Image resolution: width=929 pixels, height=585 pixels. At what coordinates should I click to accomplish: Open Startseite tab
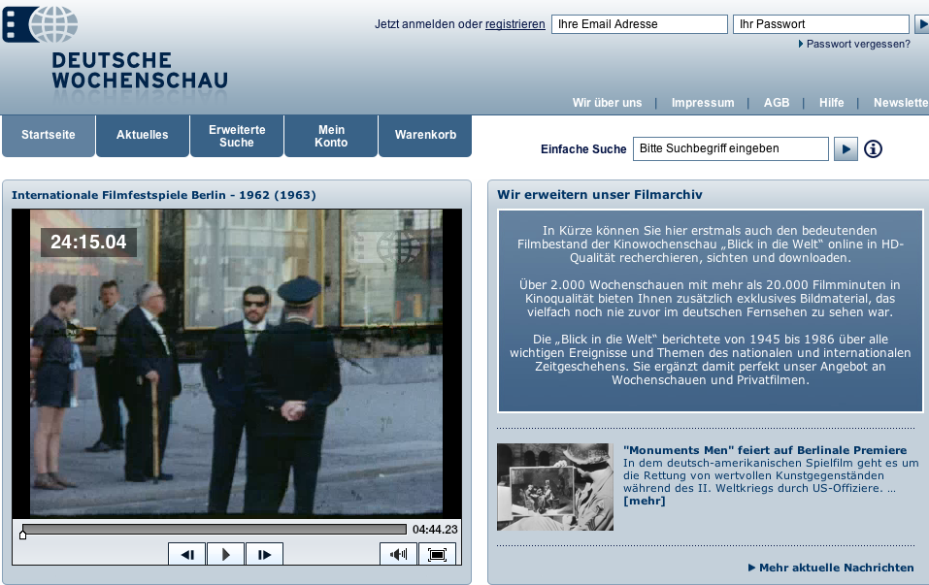pos(49,136)
